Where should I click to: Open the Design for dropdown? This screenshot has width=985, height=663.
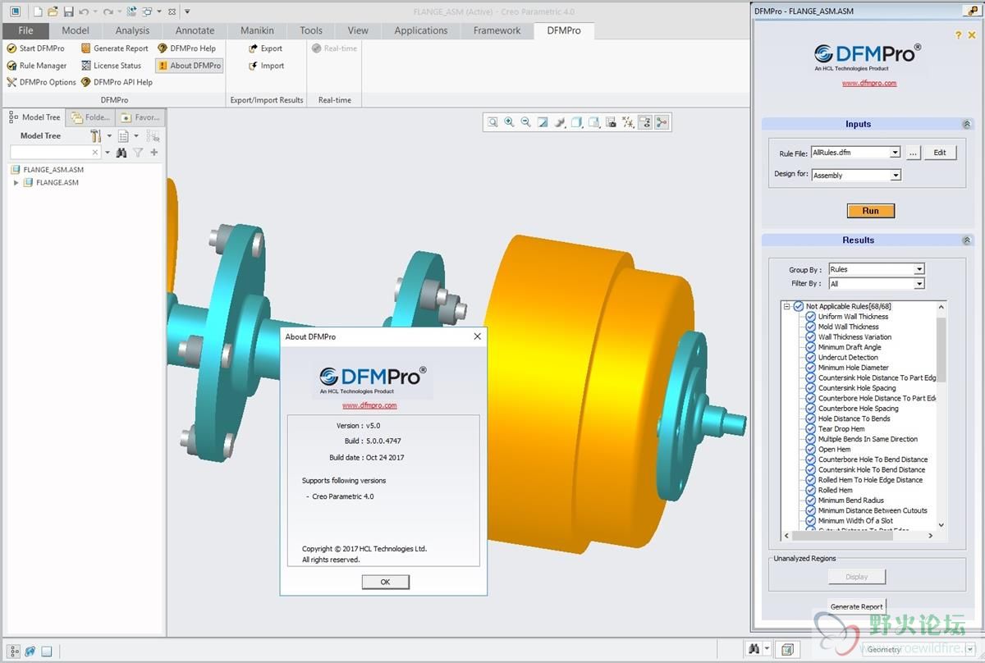click(896, 175)
